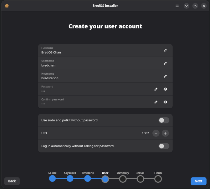The width and height of the screenshot is (210, 189).
Task: Show password with the eye icon
Action: (x=165, y=89)
